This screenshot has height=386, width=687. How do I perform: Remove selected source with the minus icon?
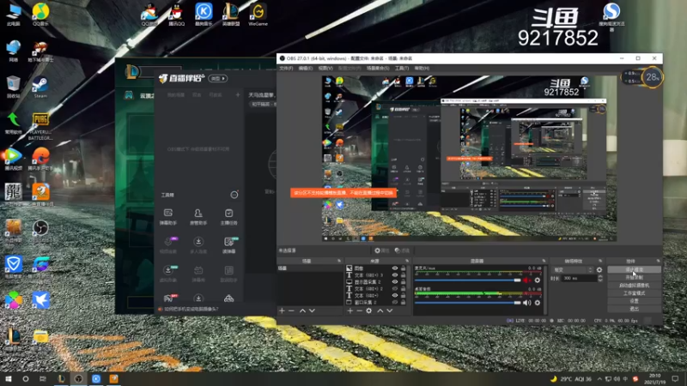[x=359, y=311]
